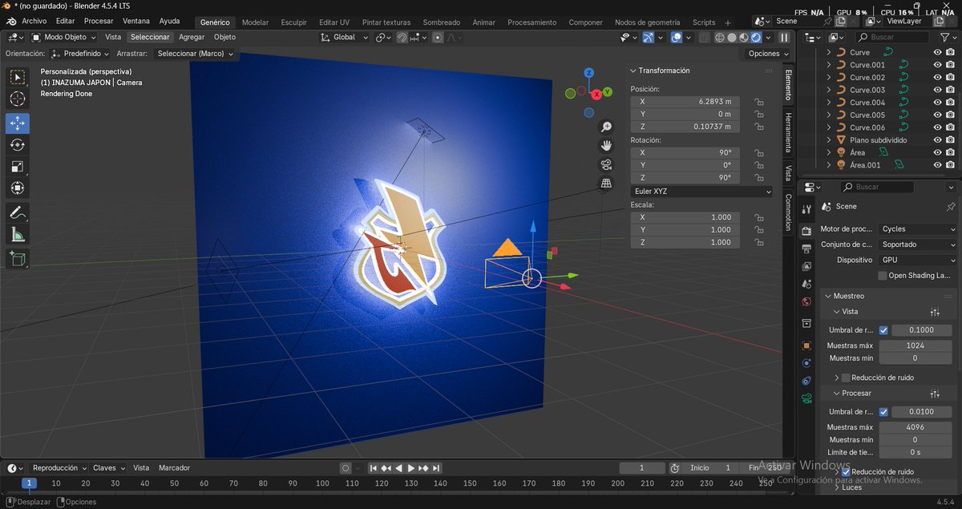Open the Herramienta sidebar tab
962x509 pixels.
tap(788, 132)
